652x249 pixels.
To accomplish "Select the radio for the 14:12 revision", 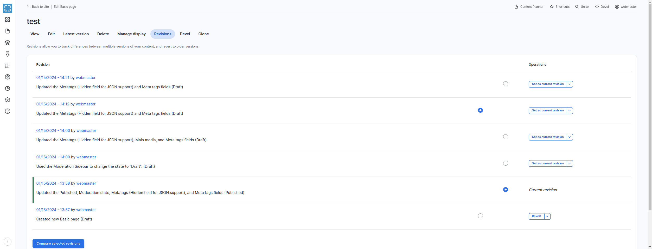I will pos(480,110).
